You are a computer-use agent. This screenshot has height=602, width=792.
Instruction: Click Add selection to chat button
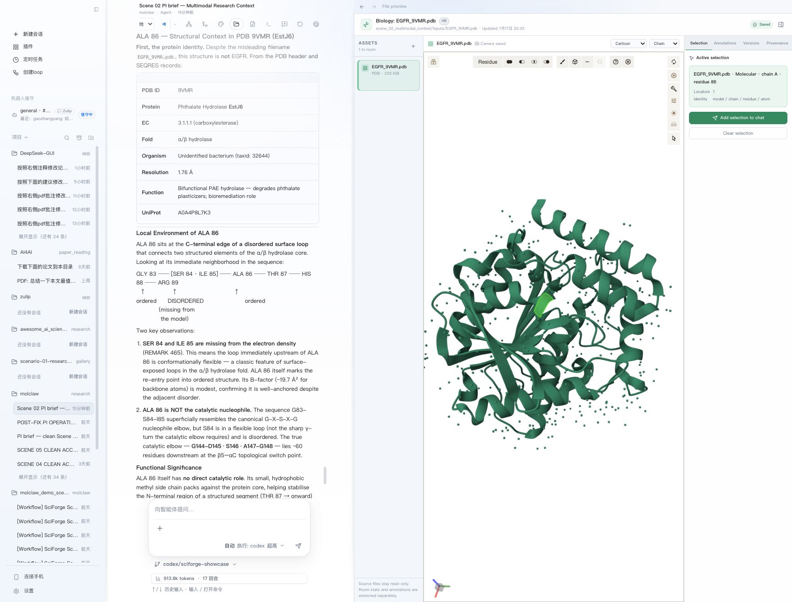click(738, 118)
